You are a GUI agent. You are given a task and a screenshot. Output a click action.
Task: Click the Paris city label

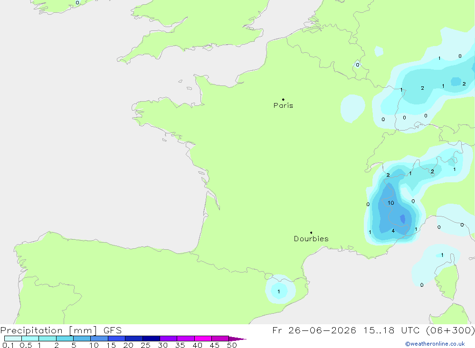pos(283,105)
